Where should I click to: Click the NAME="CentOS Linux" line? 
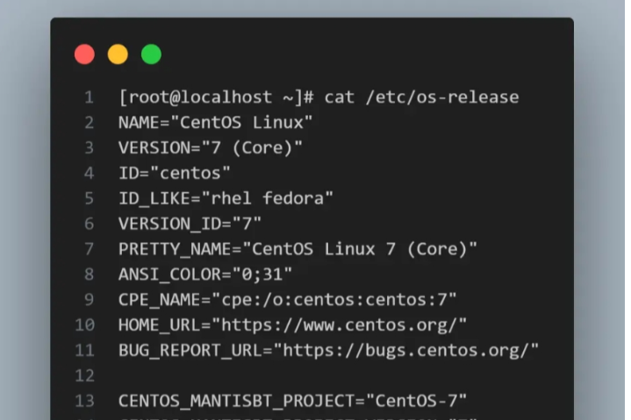pos(215,123)
